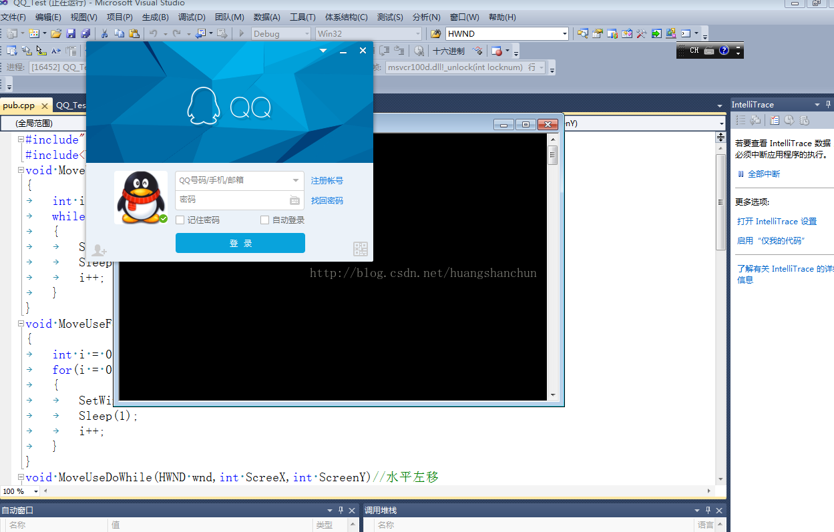Pin the IntelliTrace panel
The height and width of the screenshot is (532, 834).
point(829,105)
